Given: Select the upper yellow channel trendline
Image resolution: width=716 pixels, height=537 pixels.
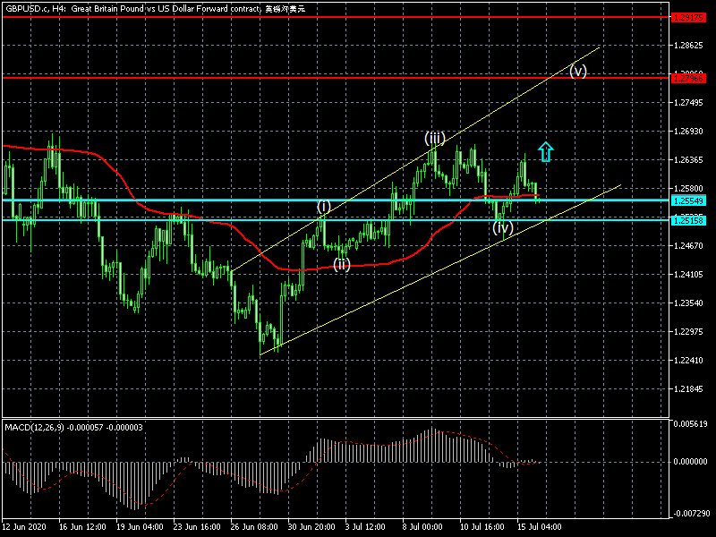Looking at the screenshot, I should pos(447,141).
